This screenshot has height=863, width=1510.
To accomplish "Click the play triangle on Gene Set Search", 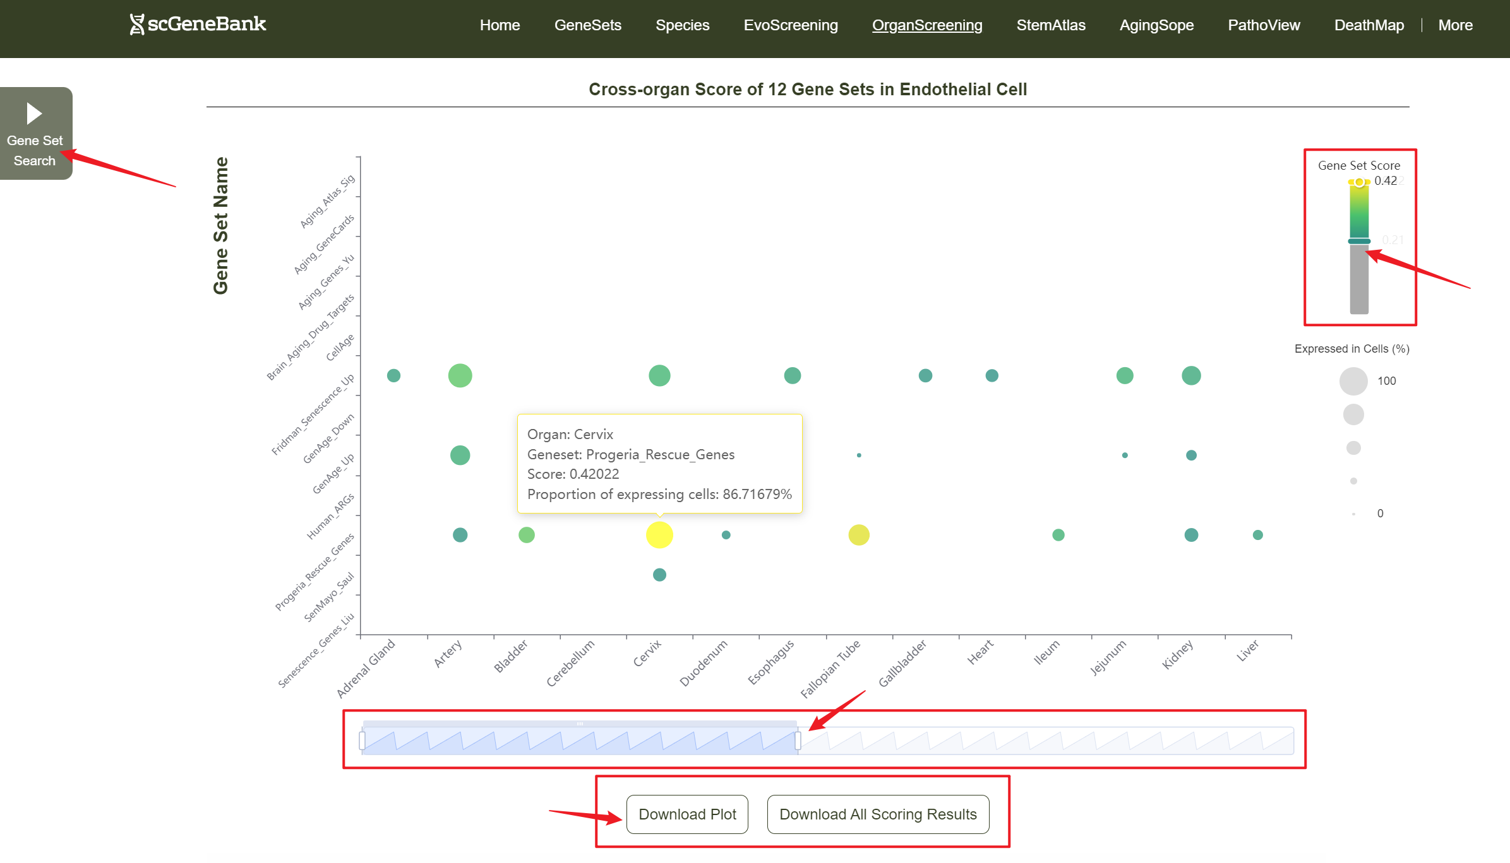I will 34,114.
